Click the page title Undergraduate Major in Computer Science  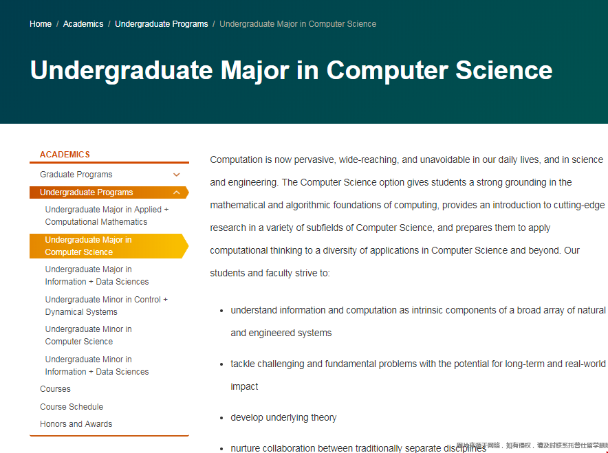coord(290,70)
